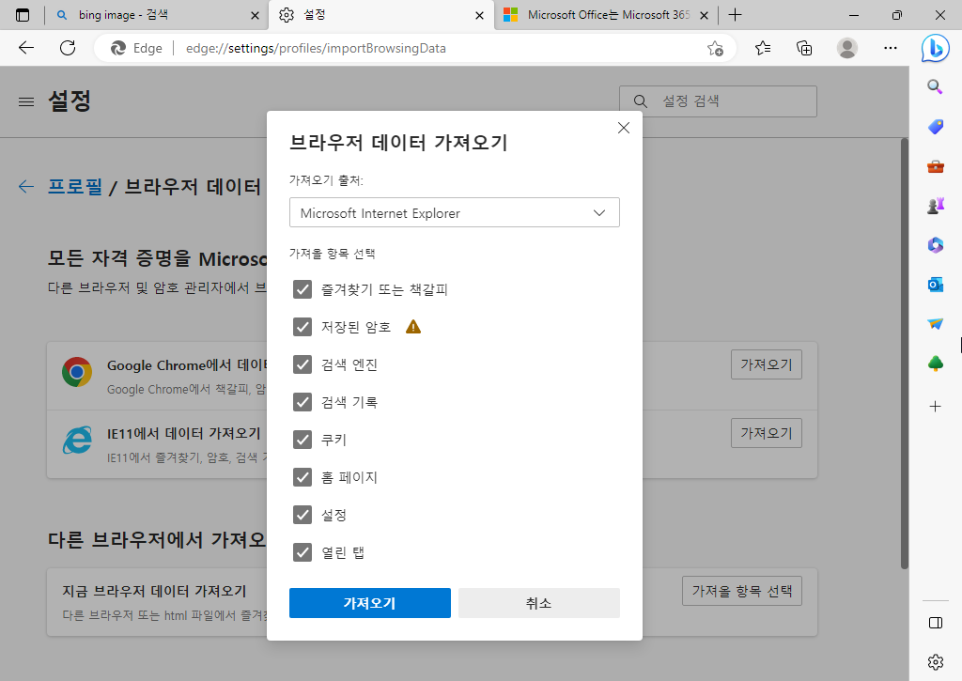Click the 취소 button
This screenshot has height=681, width=962.
(538, 603)
